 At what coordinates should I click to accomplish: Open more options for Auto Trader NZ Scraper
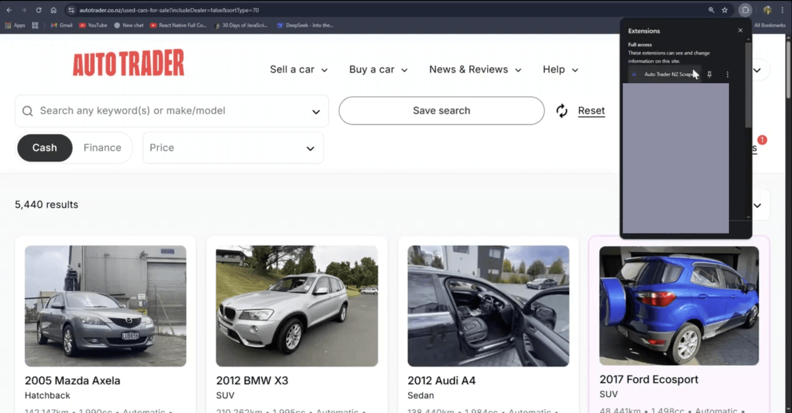click(727, 74)
